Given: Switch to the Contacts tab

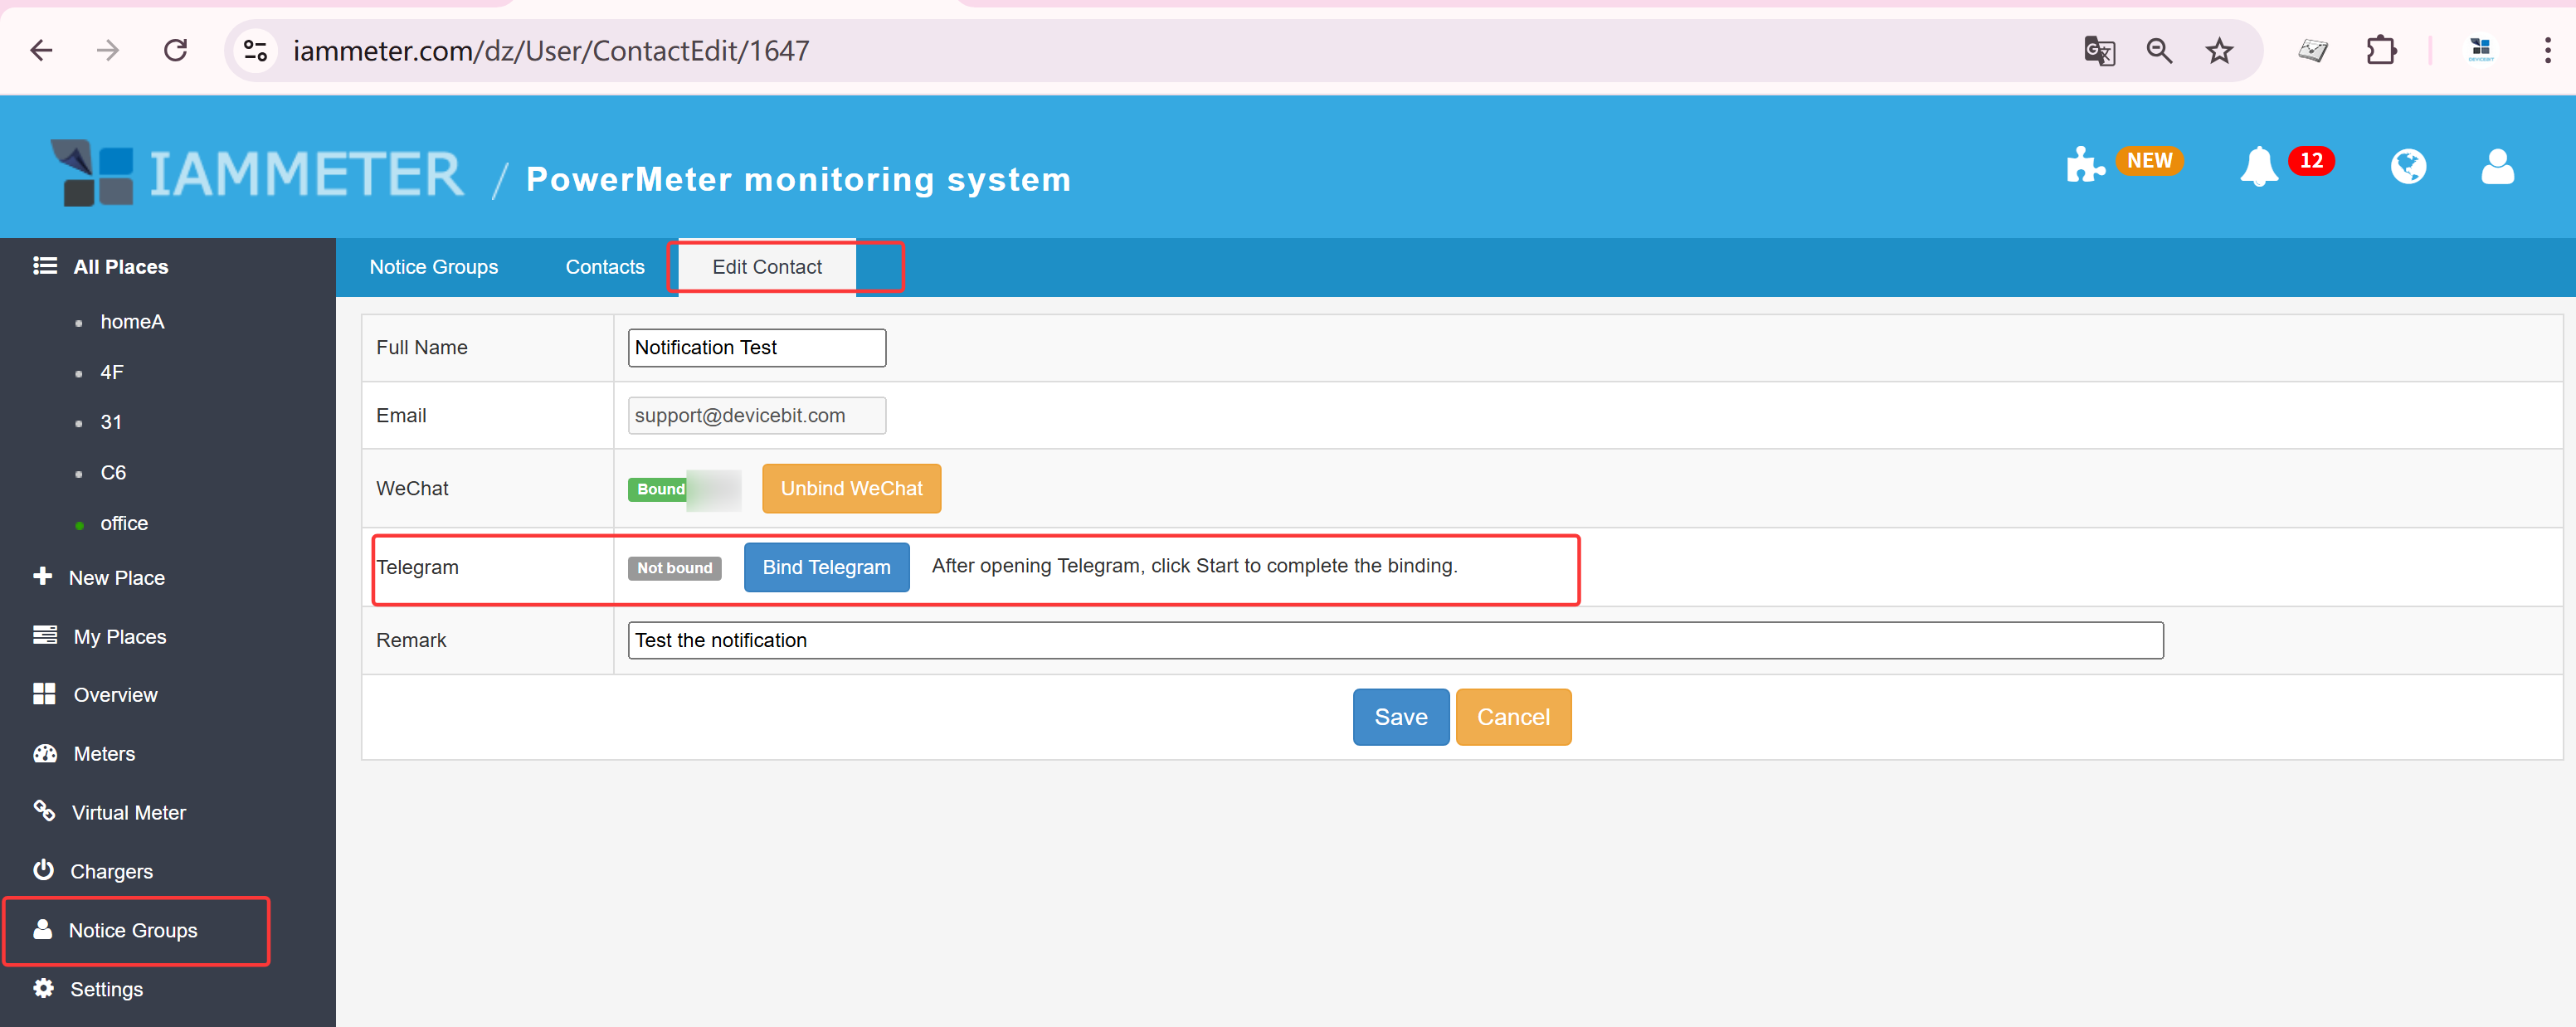Looking at the screenshot, I should click(x=604, y=266).
